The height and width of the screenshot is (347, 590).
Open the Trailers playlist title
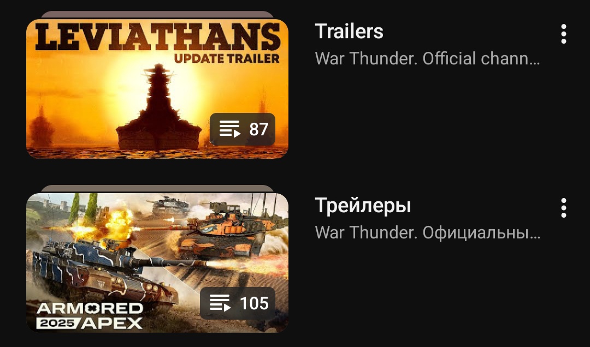[x=349, y=31]
